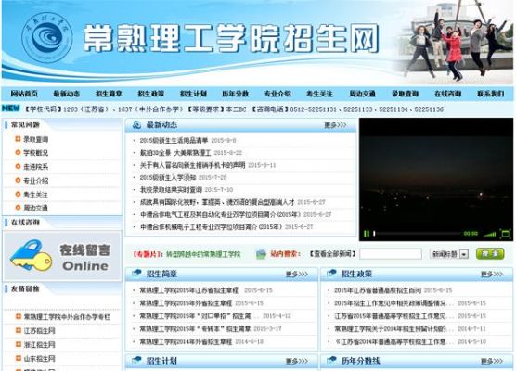The height and width of the screenshot is (371, 516).
Task: Select the 历年分数 navigation item
Action: (236, 94)
